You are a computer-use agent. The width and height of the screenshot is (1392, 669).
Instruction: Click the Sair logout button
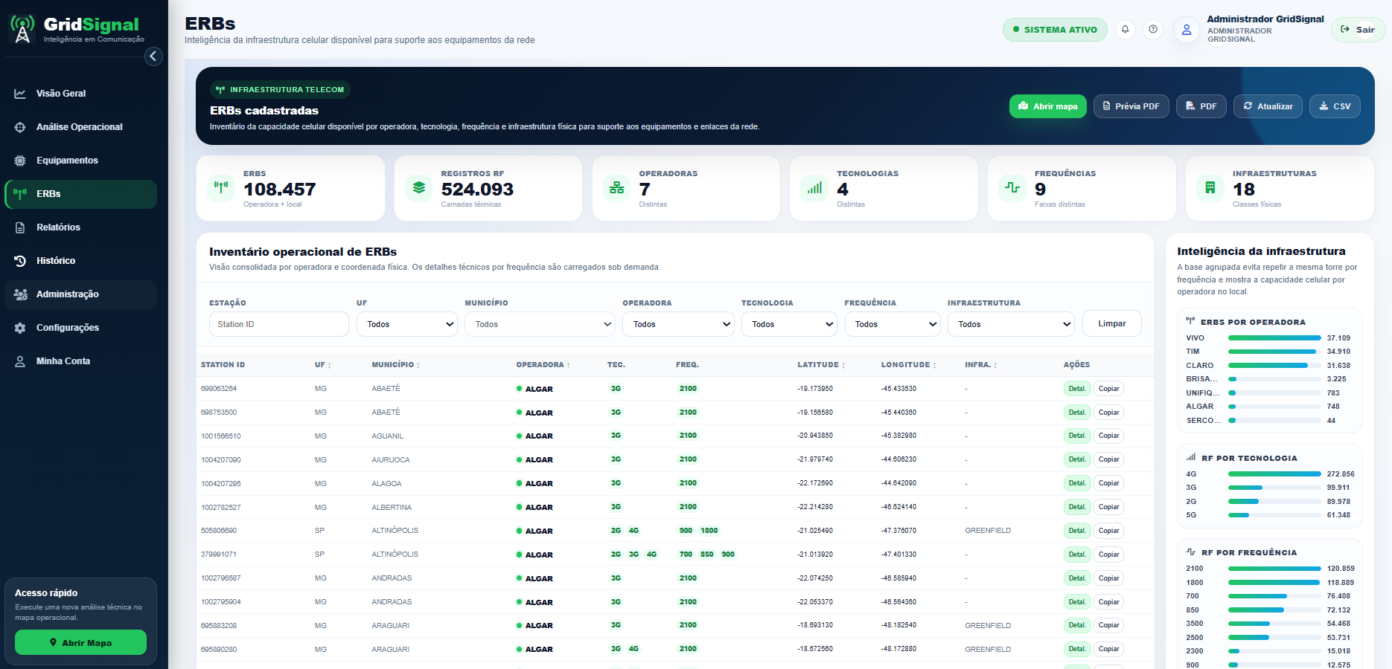[x=1359, y=30]
